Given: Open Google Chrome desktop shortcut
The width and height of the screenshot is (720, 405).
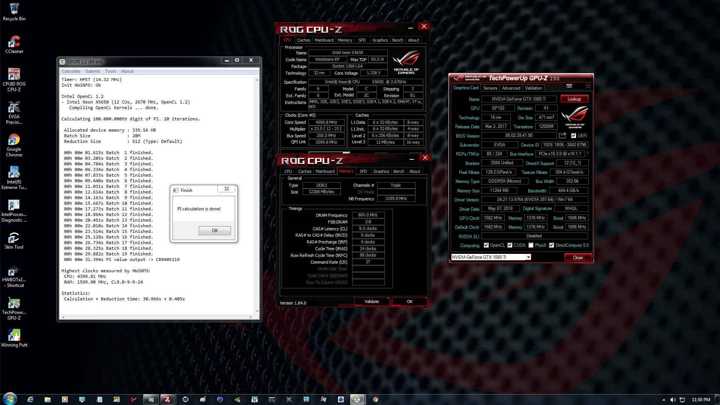Looking at the screenshot, I should coord(14,145).
